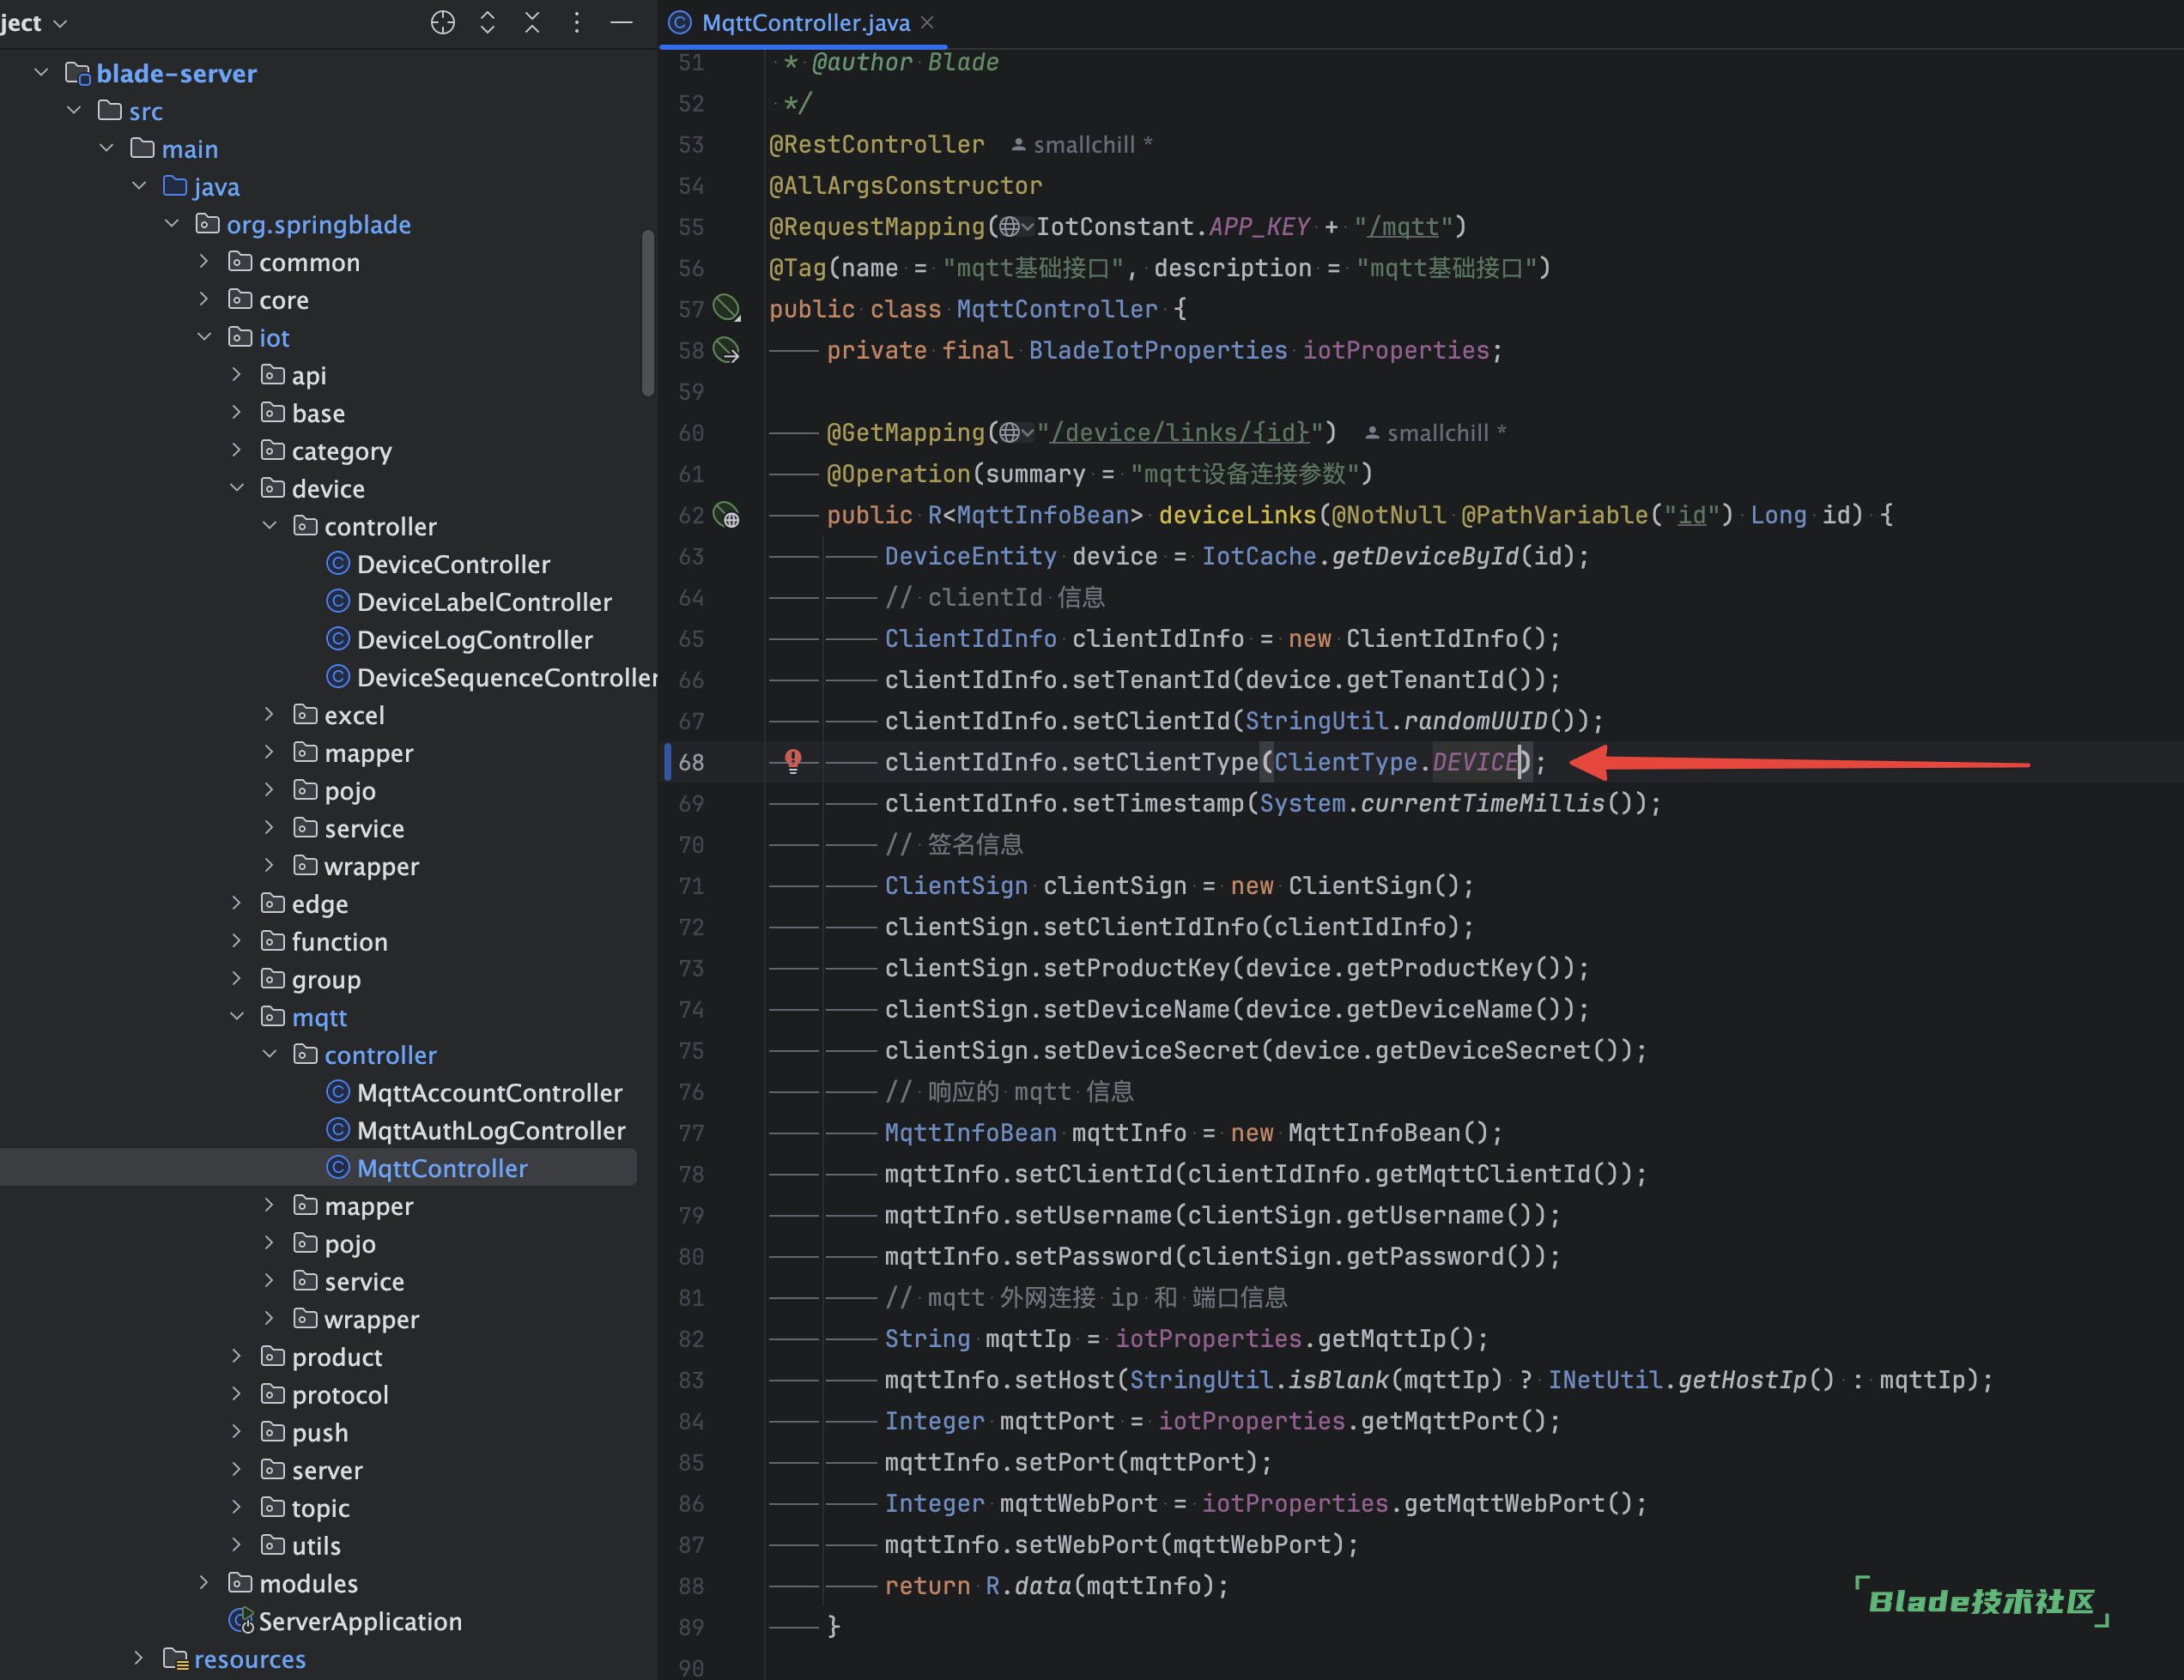
Task: Click gutter icon on line 57
Action: pos(726,308)
